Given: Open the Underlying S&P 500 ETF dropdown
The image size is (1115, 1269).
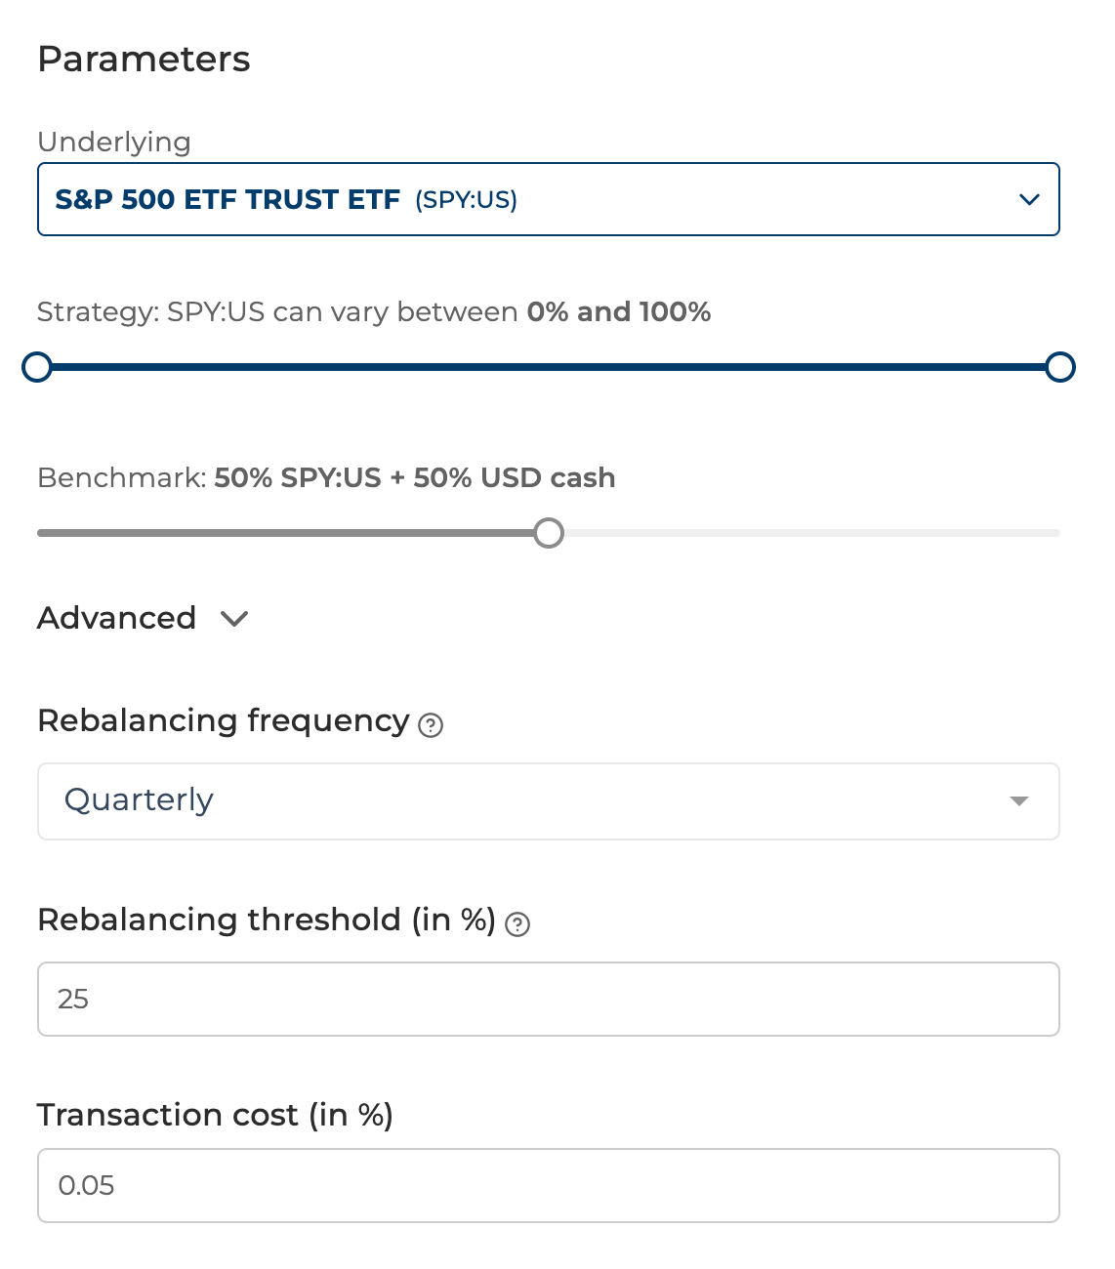Looking at the screenshot, I should pos(549,199).
